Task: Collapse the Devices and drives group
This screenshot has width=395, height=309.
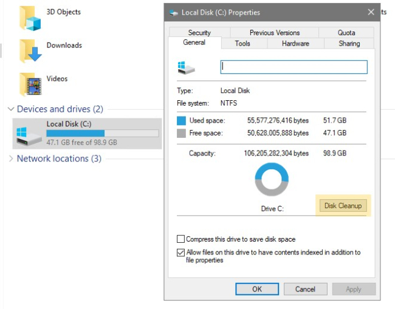Action: point(10,109)
